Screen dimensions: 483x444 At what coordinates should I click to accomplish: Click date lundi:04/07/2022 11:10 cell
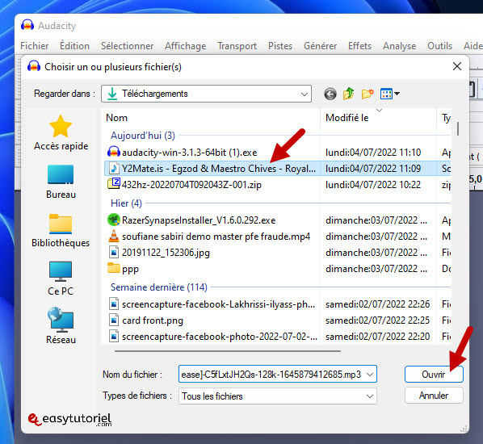coord(373,153)
